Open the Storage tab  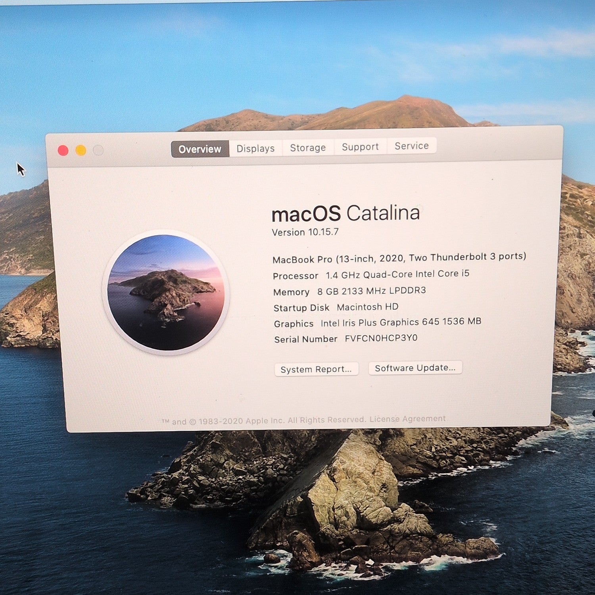[308, 147]
